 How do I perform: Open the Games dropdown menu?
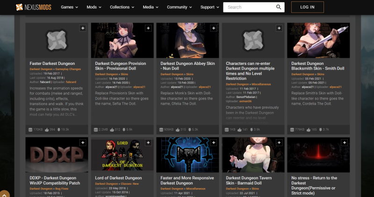coord(69,7)
